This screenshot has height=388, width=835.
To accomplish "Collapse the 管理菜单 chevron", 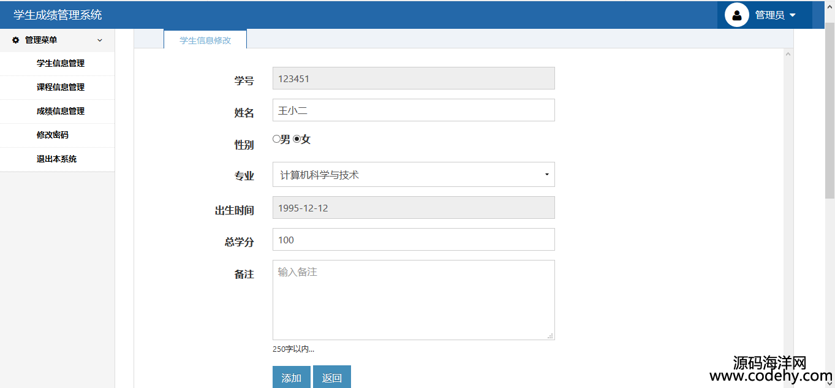I will point(100,40).
